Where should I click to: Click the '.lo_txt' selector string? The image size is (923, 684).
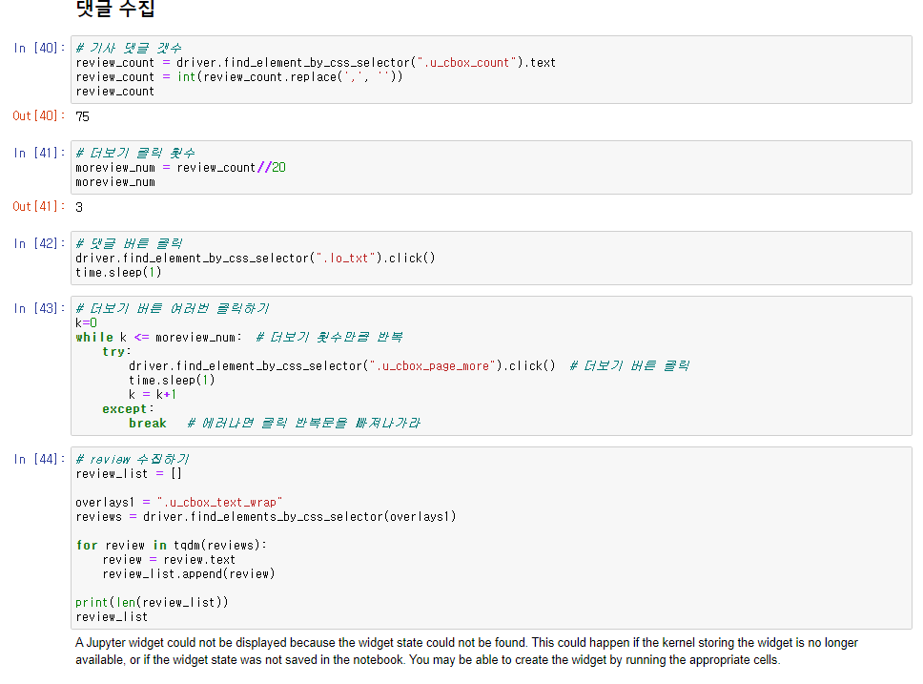tap(345, 258)
